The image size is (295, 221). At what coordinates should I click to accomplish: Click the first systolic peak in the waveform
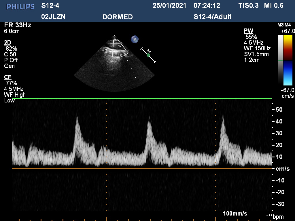[x=77, y=118]
